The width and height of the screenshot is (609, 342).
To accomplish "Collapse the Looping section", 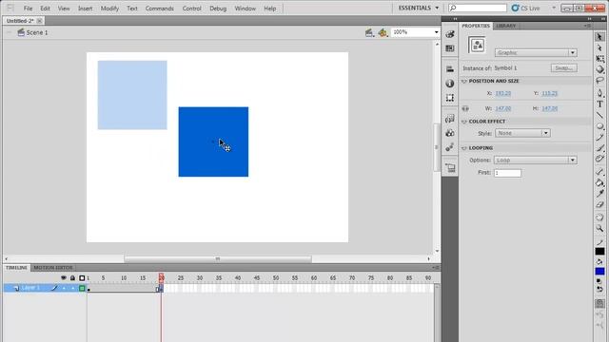I will click(x=464, y=148).
